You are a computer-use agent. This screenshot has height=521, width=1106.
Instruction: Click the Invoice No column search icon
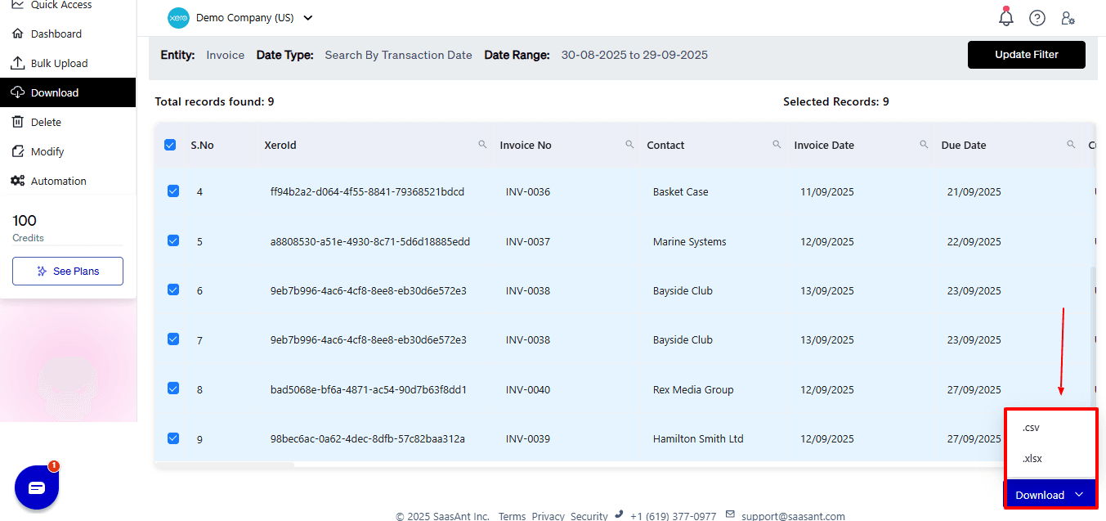629,145
